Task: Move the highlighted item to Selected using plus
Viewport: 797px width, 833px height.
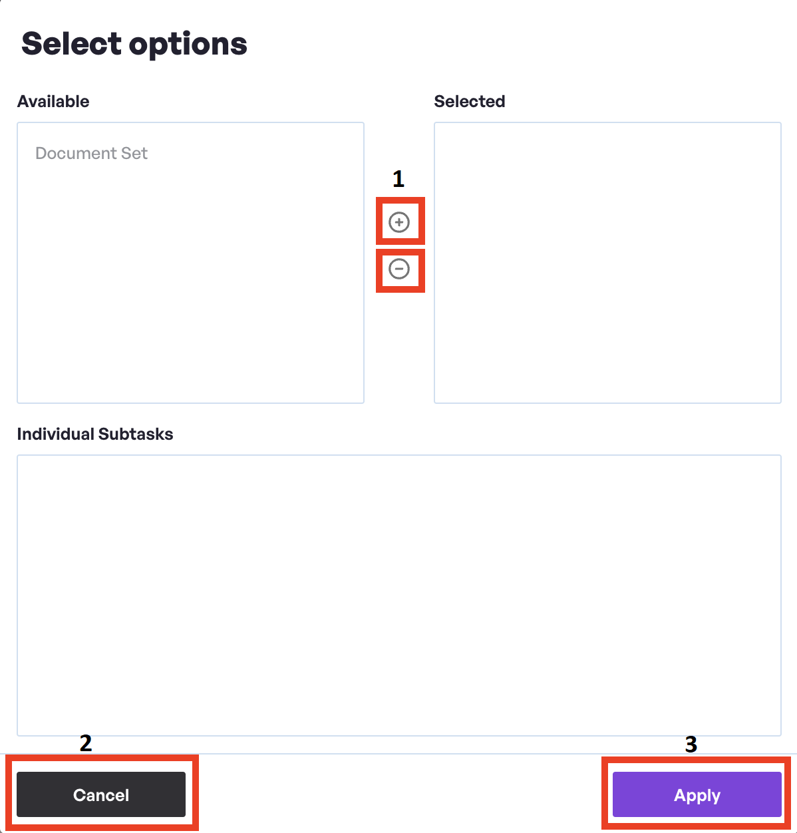Action: (x=399, y=222)
